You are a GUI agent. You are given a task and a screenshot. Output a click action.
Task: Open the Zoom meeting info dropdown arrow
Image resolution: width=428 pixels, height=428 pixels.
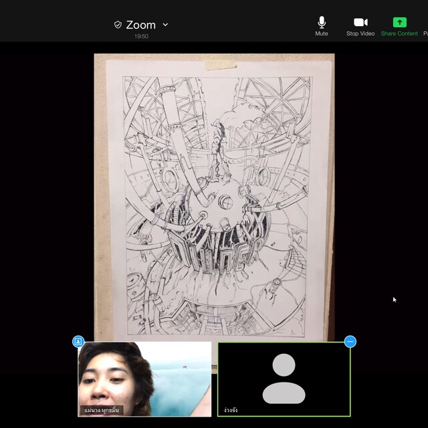165,25
